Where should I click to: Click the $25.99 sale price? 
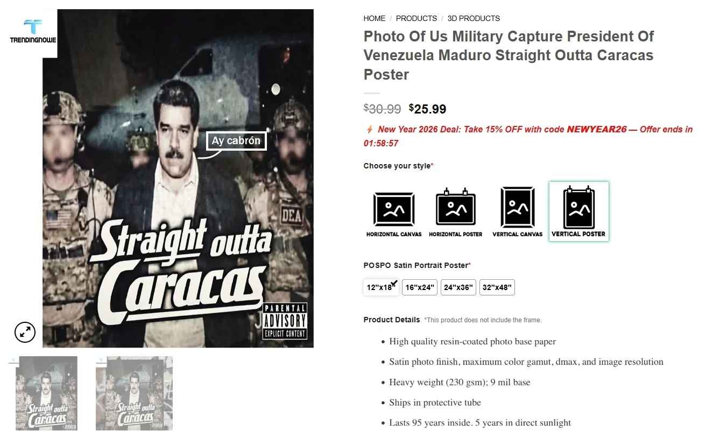428,109
